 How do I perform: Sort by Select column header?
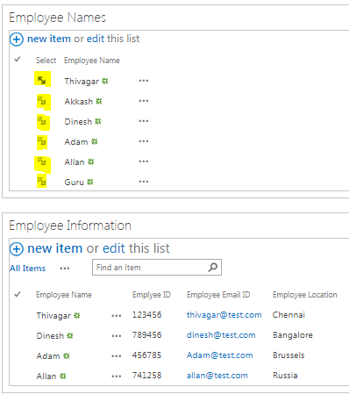[x=46, y=61]
